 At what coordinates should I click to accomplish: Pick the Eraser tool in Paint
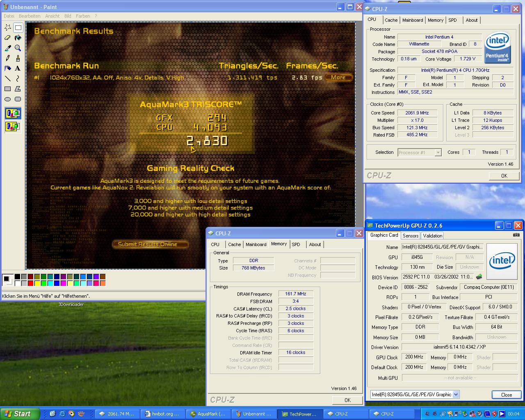click(7, 38)
